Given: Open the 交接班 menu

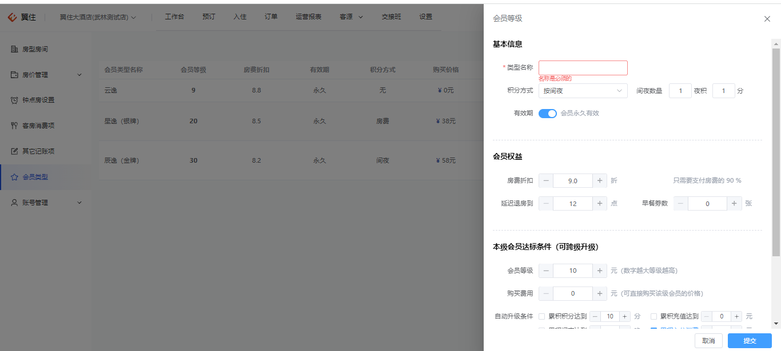Looking at the screenshot, I should 392,17.
